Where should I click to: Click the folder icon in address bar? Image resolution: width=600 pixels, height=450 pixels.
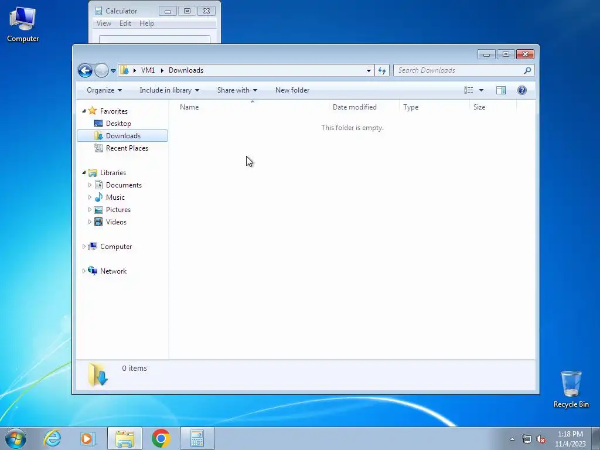coord(124,70)
